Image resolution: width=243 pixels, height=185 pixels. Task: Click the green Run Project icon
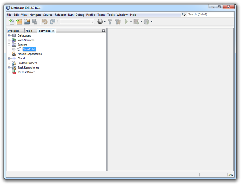click(126, 22)
